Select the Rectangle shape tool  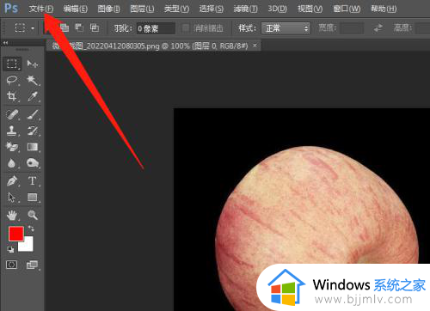click(32, 197)
